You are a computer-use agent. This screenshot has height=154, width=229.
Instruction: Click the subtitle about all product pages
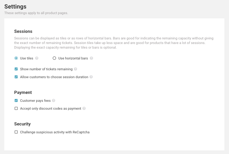pos(36,13)
